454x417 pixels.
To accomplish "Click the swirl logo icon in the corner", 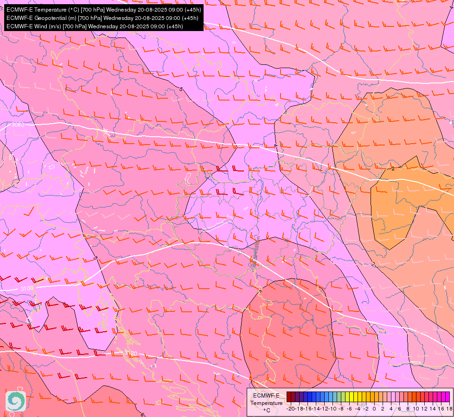I will [x=16, y=401].
